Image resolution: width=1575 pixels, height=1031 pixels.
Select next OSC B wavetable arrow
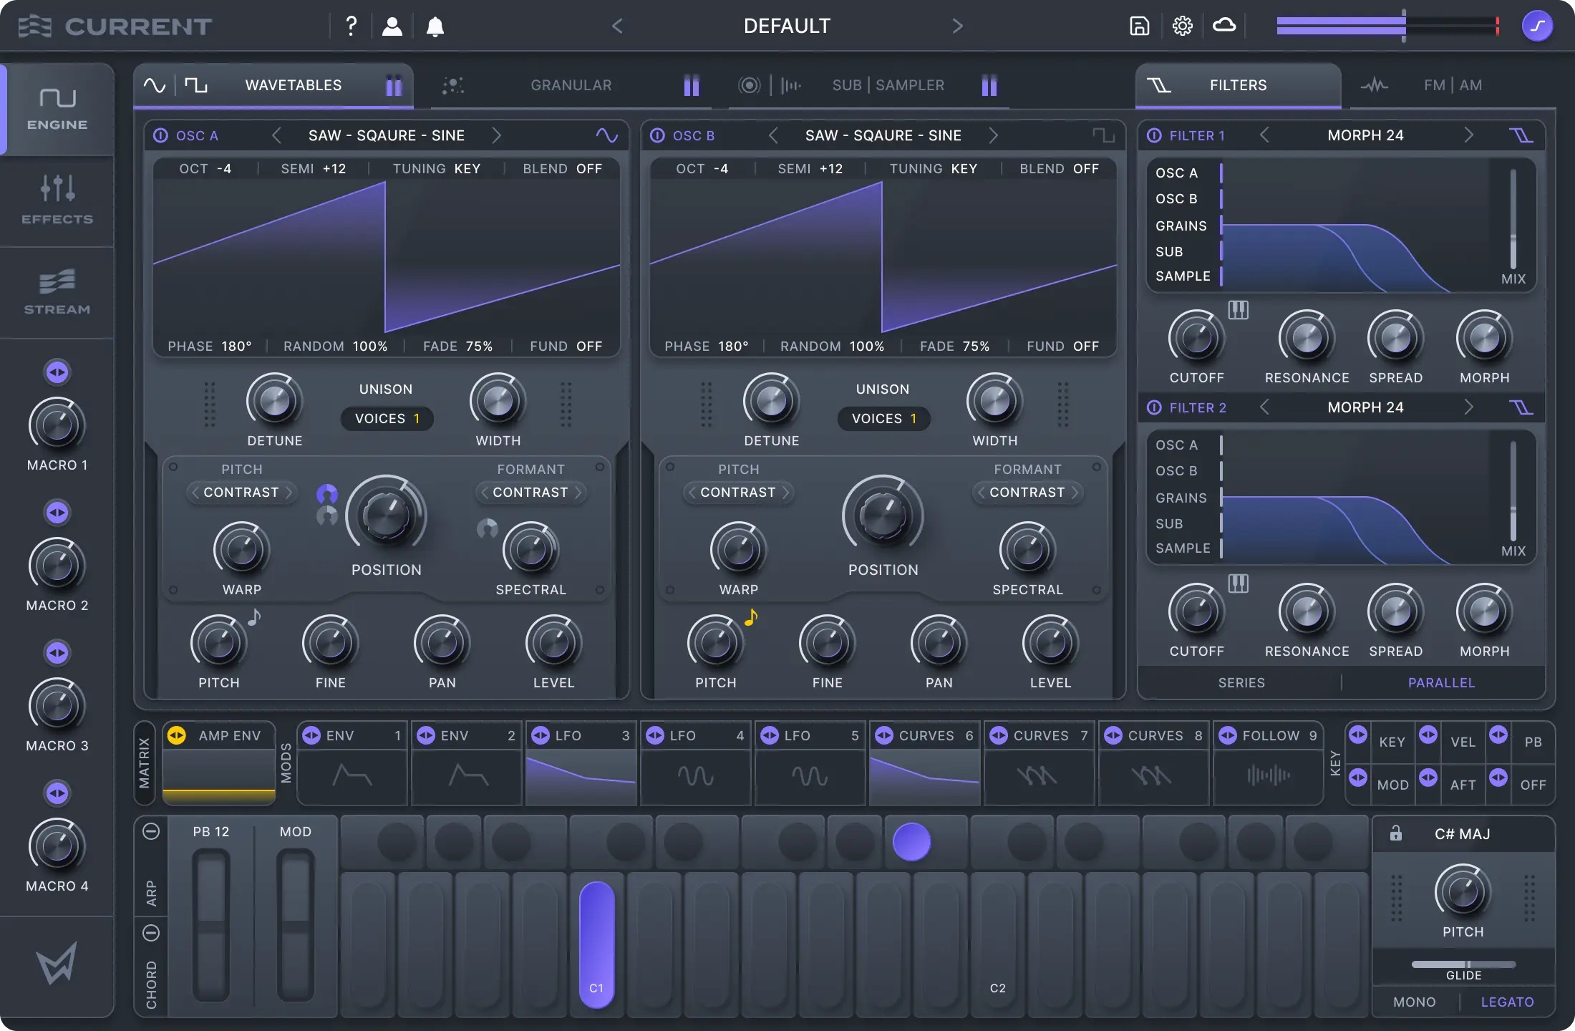(993, 135)
